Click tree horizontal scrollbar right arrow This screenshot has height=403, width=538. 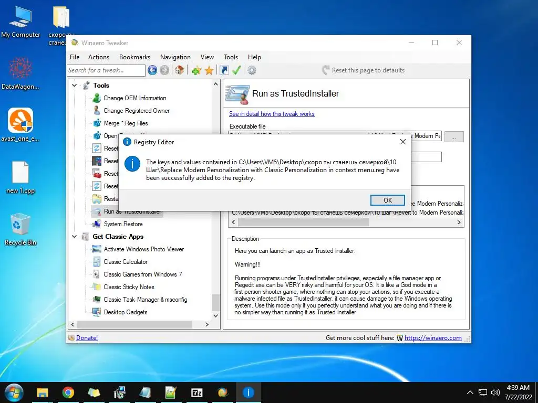click(x=207, y=324)
